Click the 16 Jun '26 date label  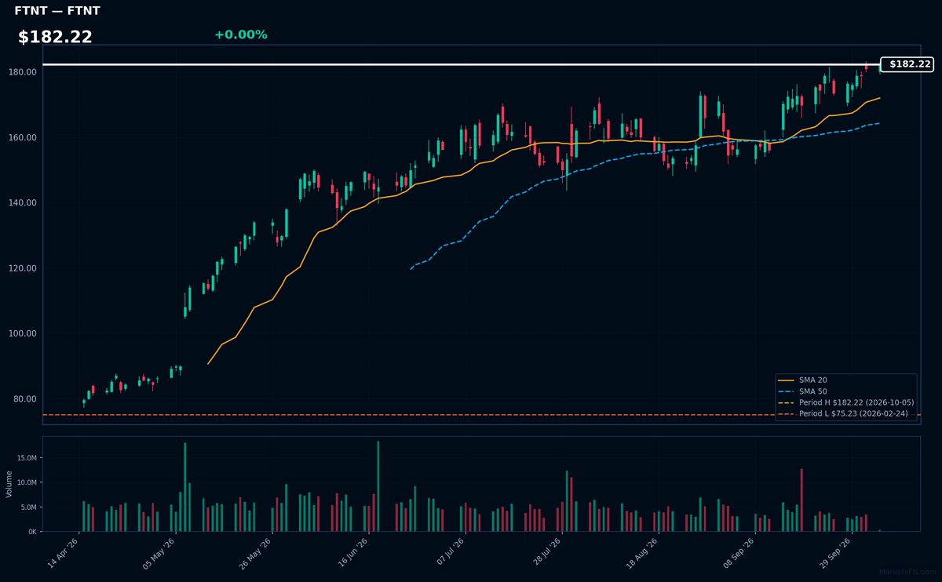[x=353, y=554]
